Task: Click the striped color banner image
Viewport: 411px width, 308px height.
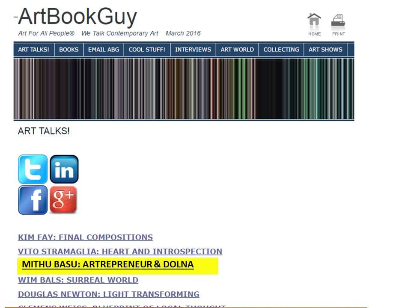Action: click(184, 89)
